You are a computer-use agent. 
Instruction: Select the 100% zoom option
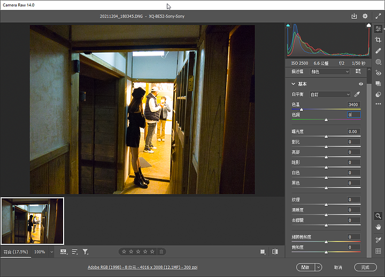point(40,252)
